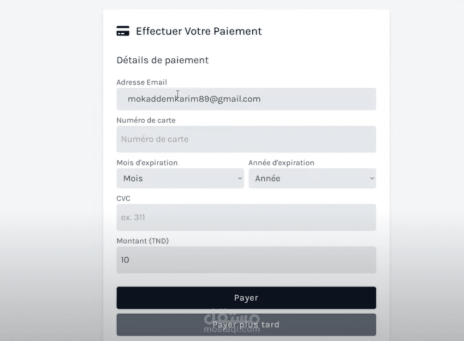Click the Numéro de carte label text
This screenshot has width=464, height=341.
146,120
